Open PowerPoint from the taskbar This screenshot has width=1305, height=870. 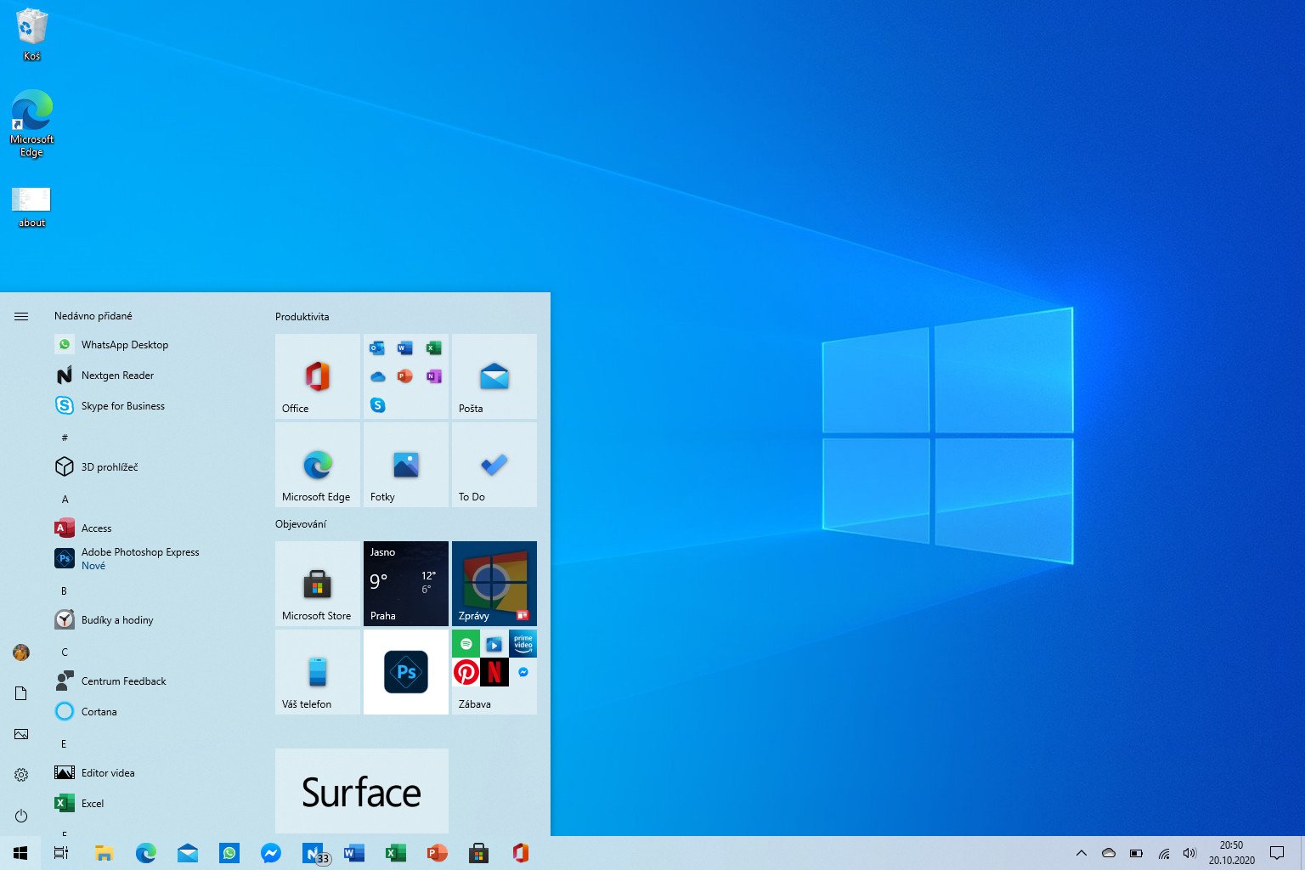(437, 853)
